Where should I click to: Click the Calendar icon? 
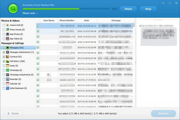tap(7, 84)
